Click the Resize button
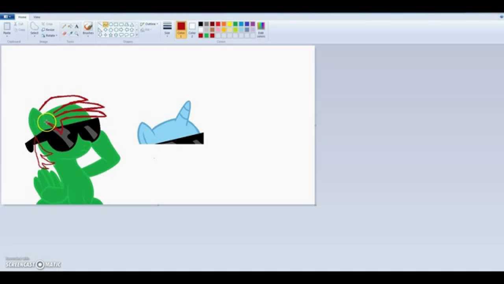Viewport: 504px width, 284px height. click(x=48, y=30)
